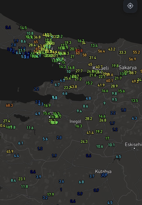Select the İnegöl town label
This screenshot has width=142, height=205.
tap(75, 121)
